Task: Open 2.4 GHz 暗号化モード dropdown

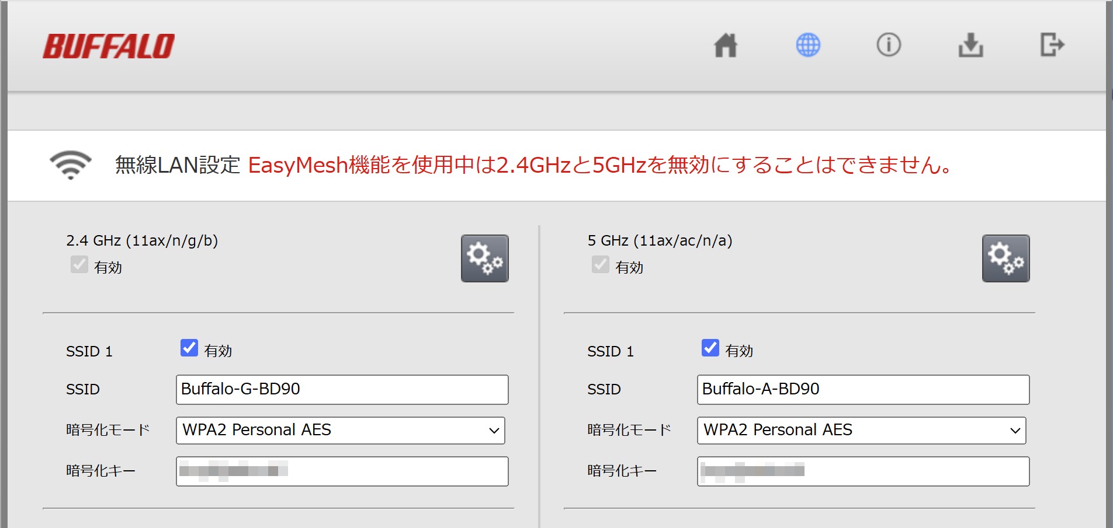Action: click(341, 431)
